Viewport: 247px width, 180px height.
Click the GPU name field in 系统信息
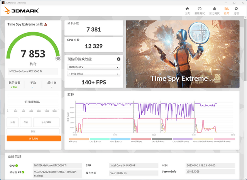pyautogui.click(x=57, y=165)
